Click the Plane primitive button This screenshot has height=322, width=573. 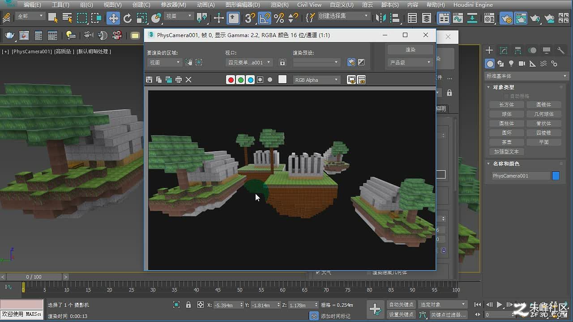(544, 142)
